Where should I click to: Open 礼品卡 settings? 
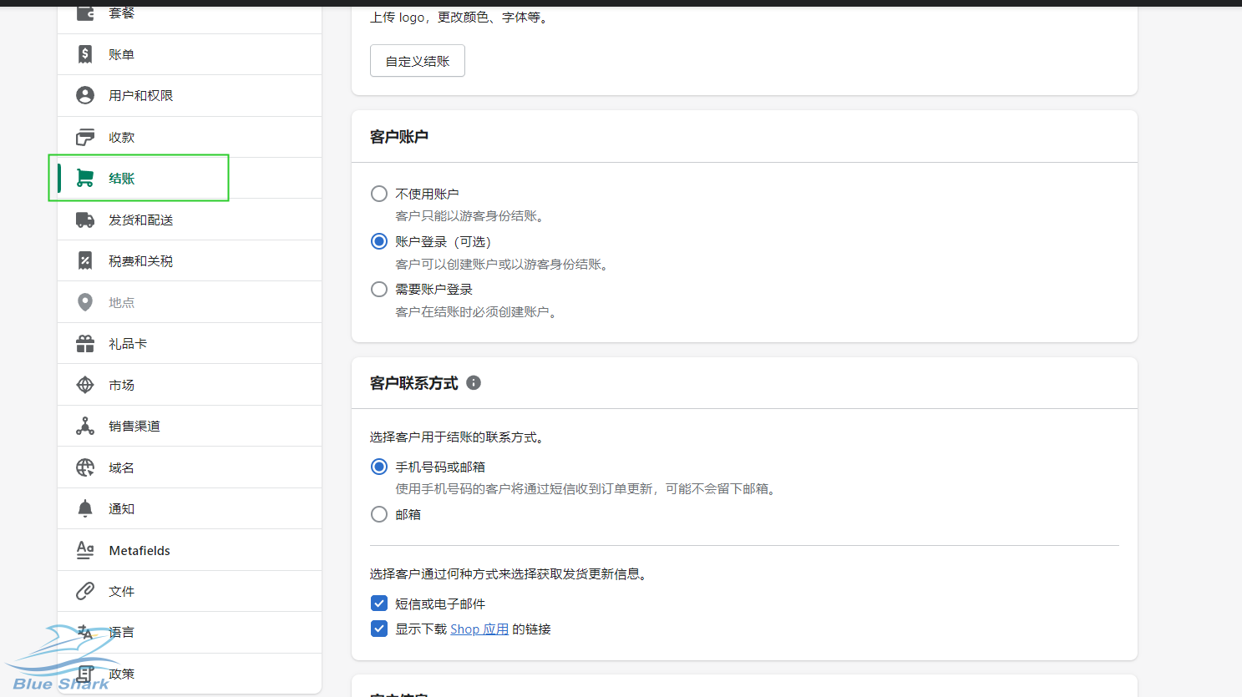click(190, 343)
